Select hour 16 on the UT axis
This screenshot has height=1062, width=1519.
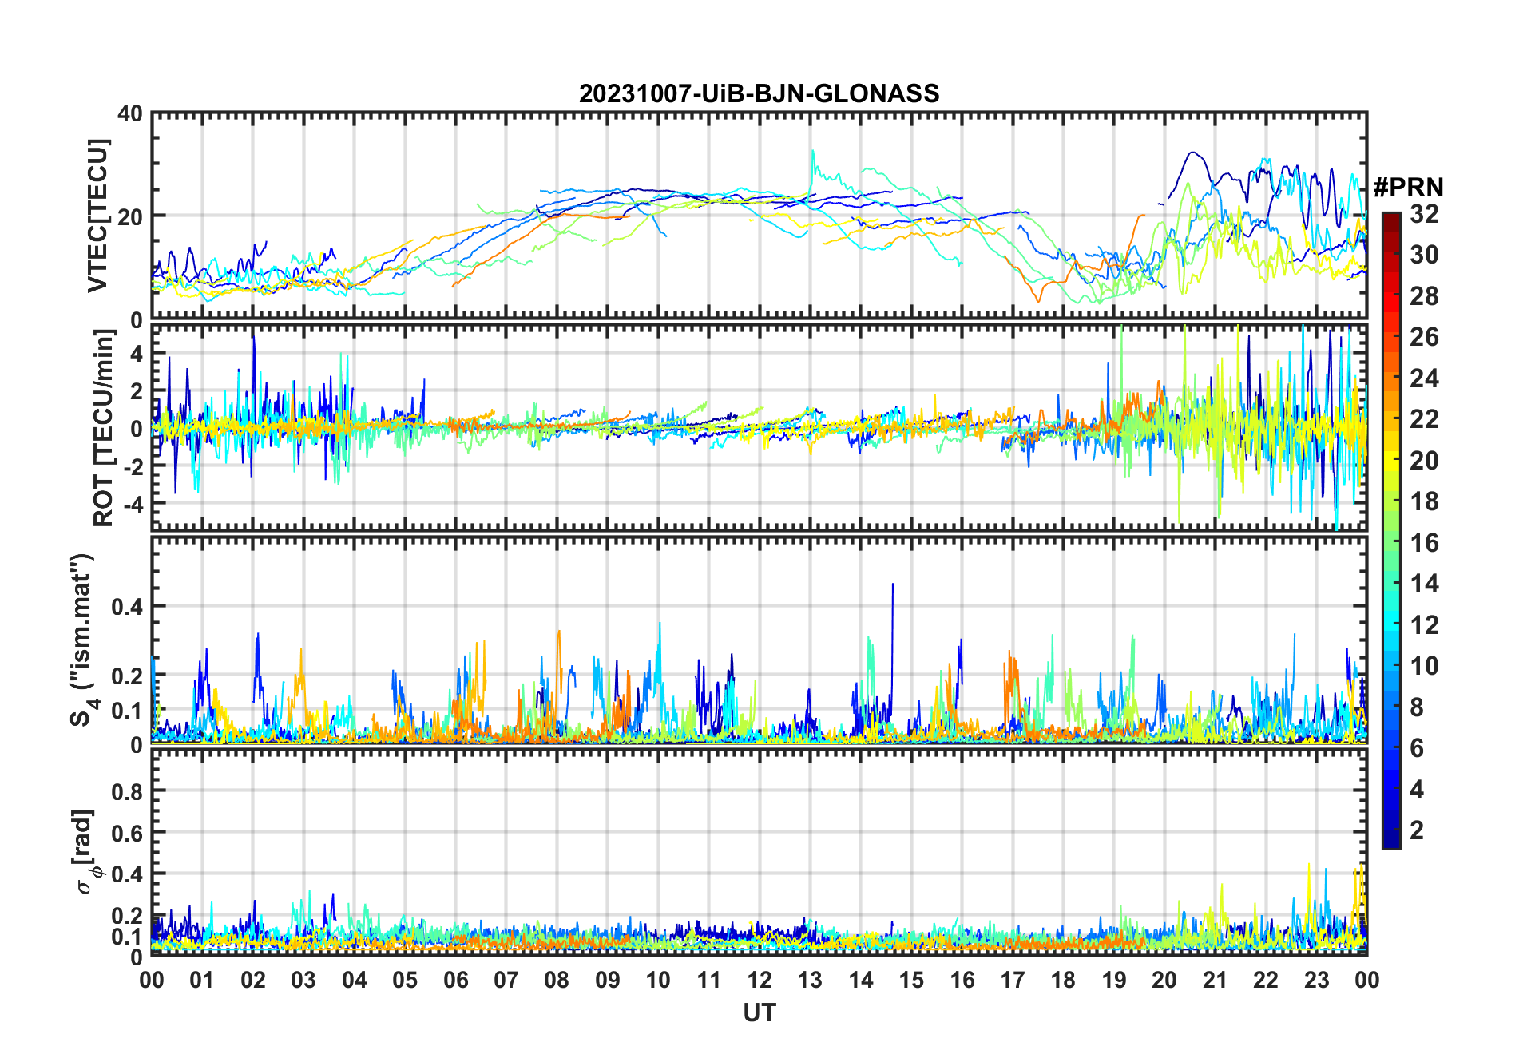point(962,980)
